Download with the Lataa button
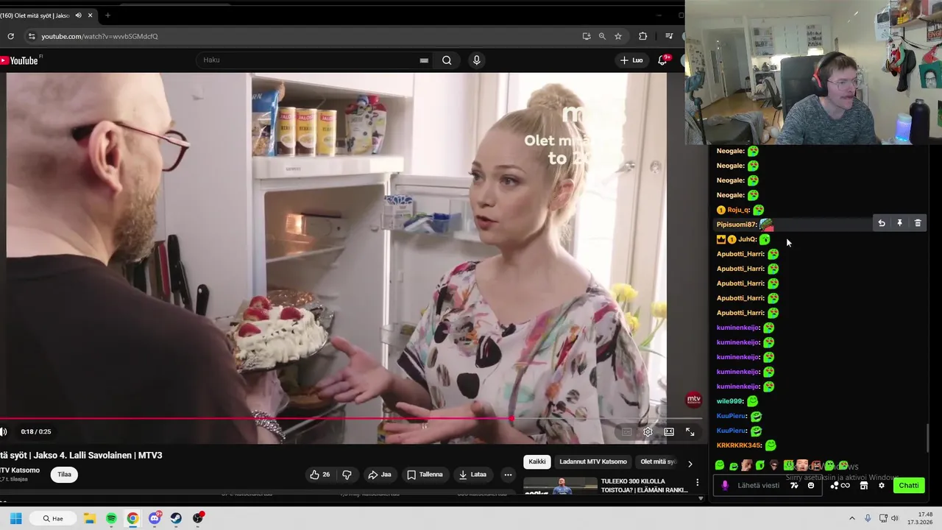The image size is (942, 530). 472,475
